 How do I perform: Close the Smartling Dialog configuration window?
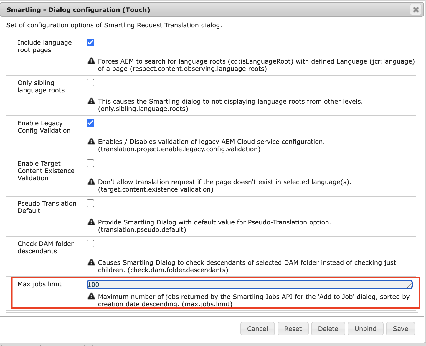coord(416,10)
